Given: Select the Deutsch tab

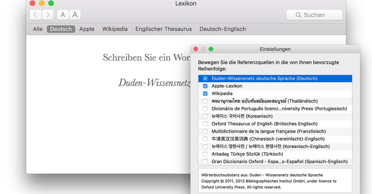Looking at the screenshot, I should pyautogui.click(x=61, y=29).
